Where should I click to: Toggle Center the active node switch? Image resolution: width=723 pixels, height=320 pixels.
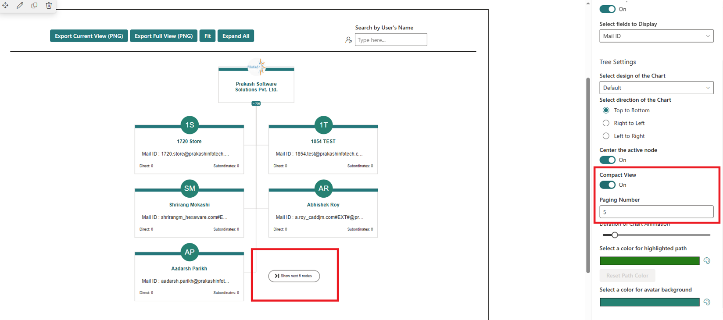[608, 160]
